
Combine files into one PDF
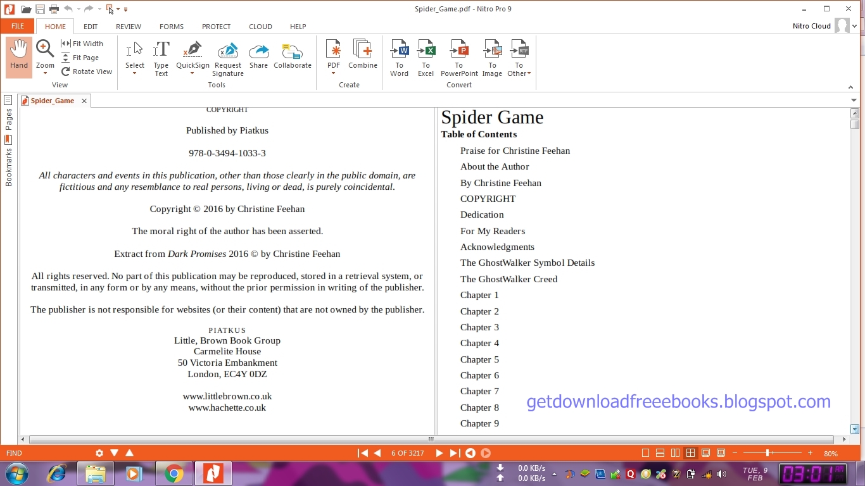pyautogui.click(x=363, y=54)
